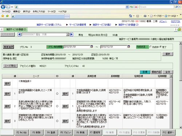This screenshot has height=136, width=182.
Task: Open the お気に入り(A) menu
Action: (39, 12)
